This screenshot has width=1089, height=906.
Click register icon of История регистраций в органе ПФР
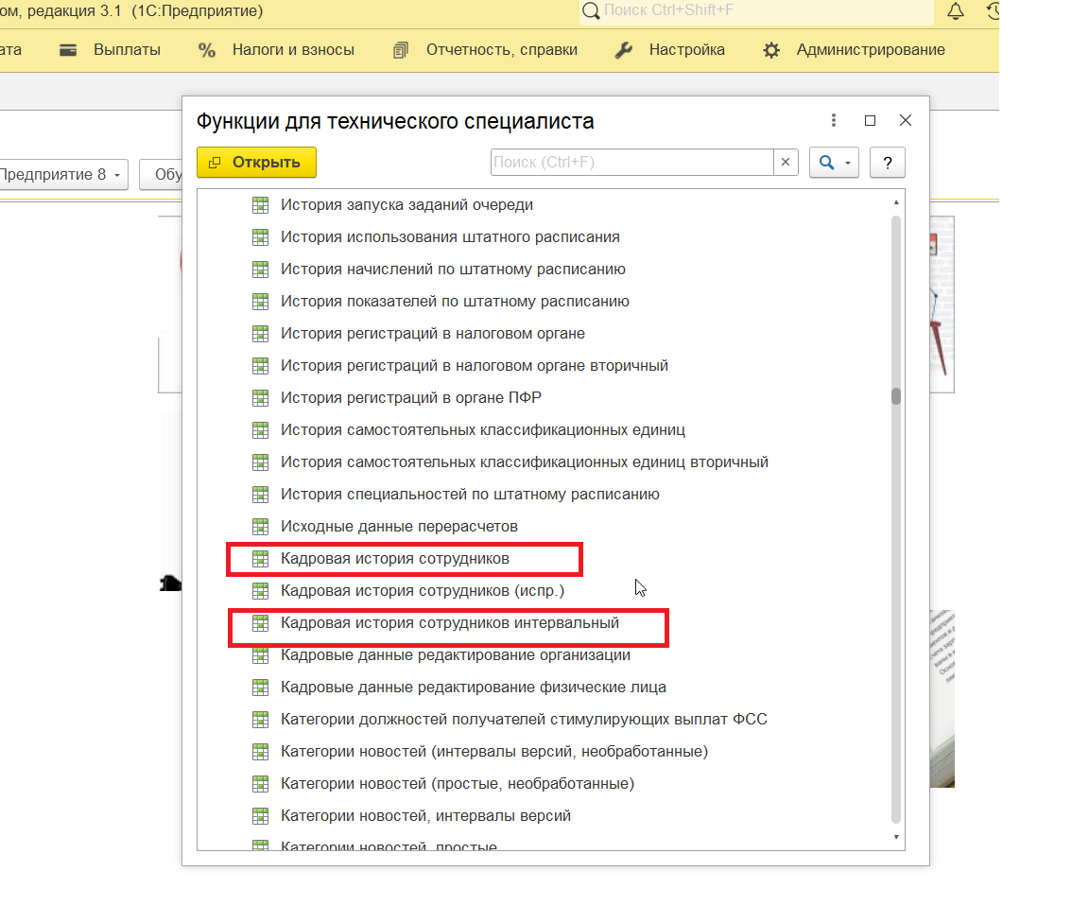click(261, 397)
